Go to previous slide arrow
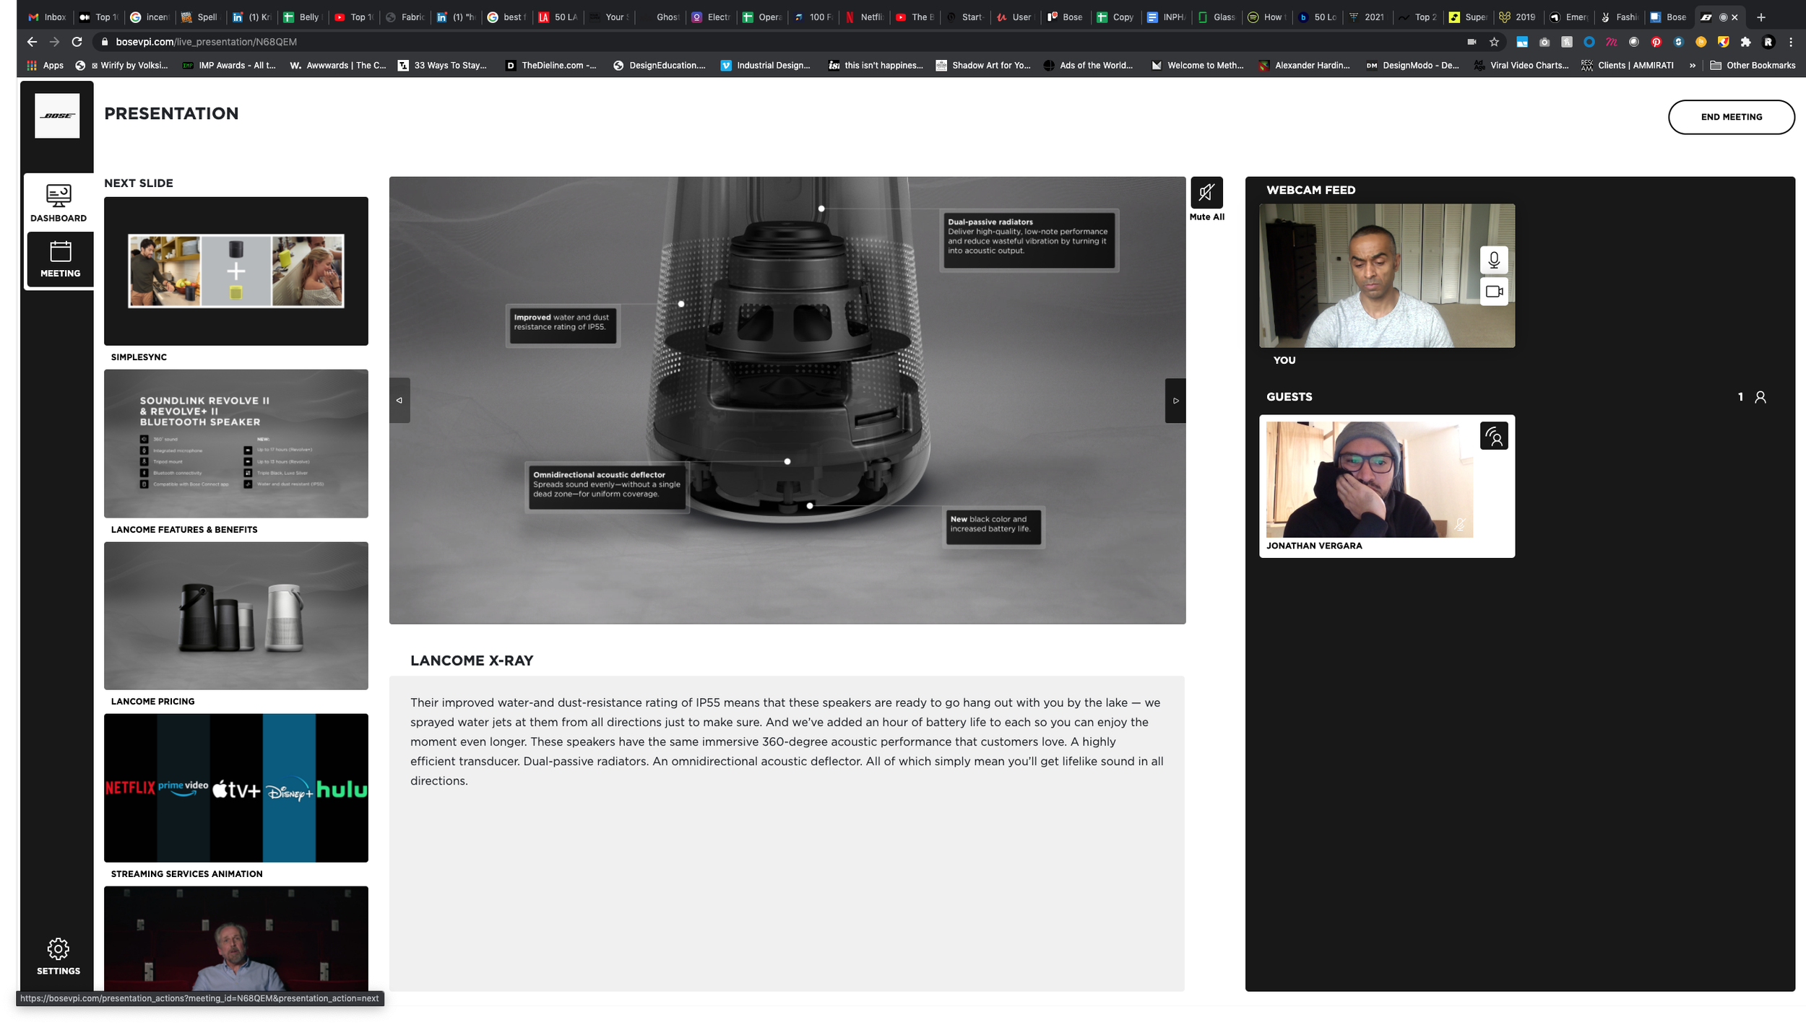The height and width of the screenshot is (1025, 1806). 399,401
